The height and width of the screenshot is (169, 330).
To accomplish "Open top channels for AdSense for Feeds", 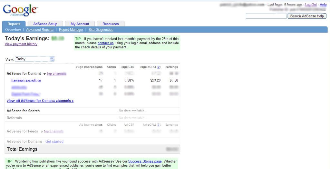I will click(54, 131).
